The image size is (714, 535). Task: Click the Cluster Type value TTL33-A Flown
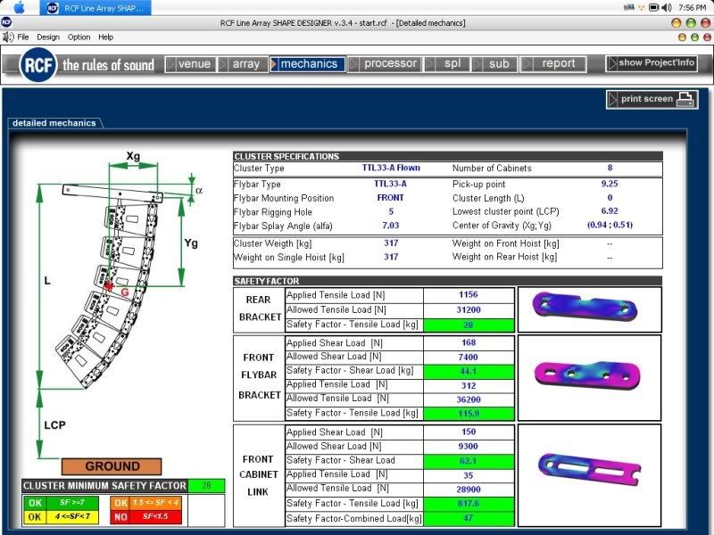coord(391,168)
